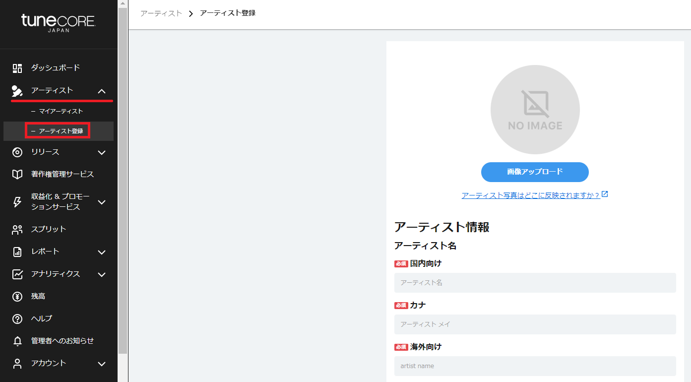Click the リリース target icon
This screenshot has width=691, height=382.
coord(17,152)
